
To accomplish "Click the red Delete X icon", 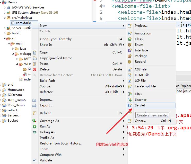I will pos(34,69).
